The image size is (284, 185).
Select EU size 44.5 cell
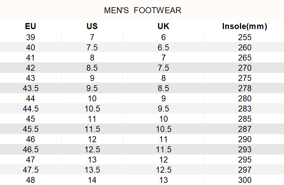31,109
